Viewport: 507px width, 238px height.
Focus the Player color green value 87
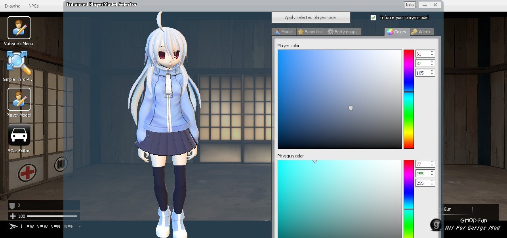click(422, 63)
